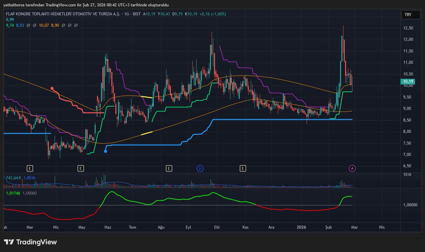Click the 10,50 price axis label
425x252 pixels.
pyautogui.click(x=408, y=74)
